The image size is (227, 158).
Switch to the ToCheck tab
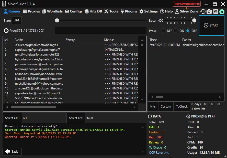(182, 107)
